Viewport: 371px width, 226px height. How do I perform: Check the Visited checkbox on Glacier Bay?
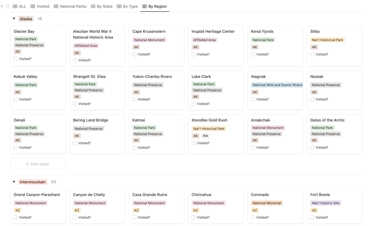(15, 59)
